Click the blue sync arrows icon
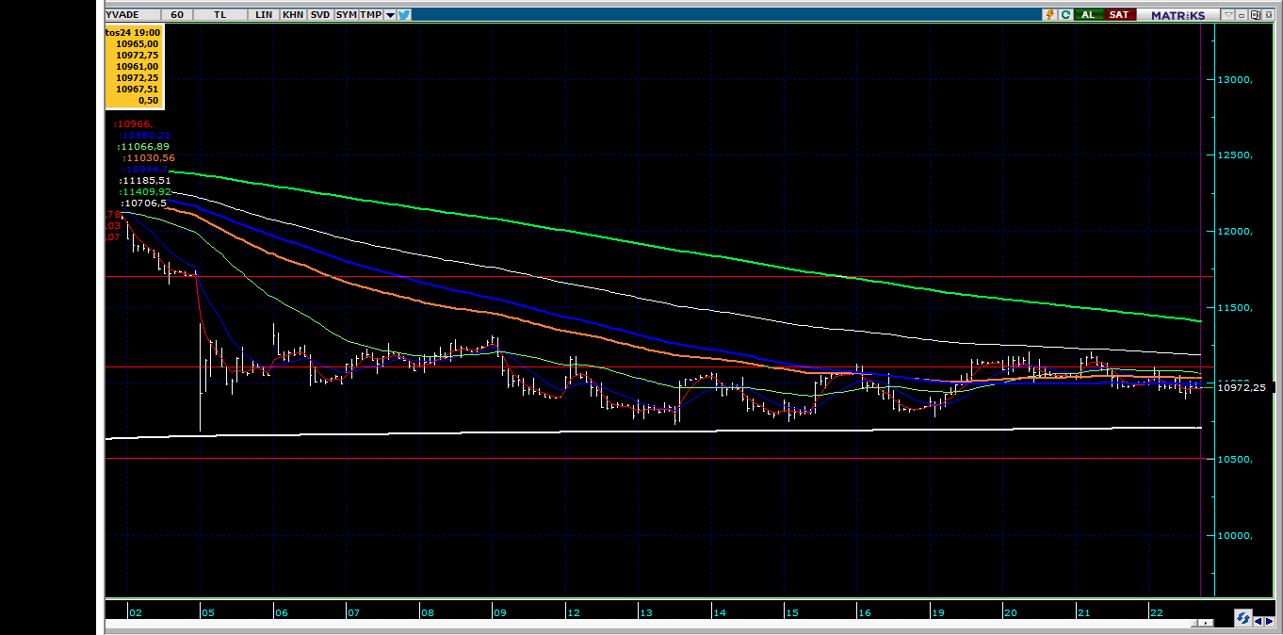 (1243, 618)
